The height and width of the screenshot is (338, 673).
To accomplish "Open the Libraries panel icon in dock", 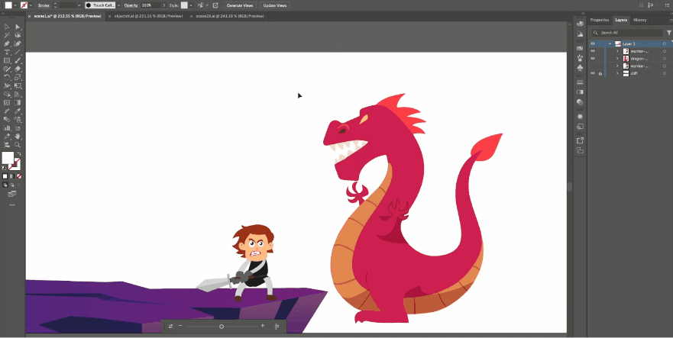I will [580, 24].
